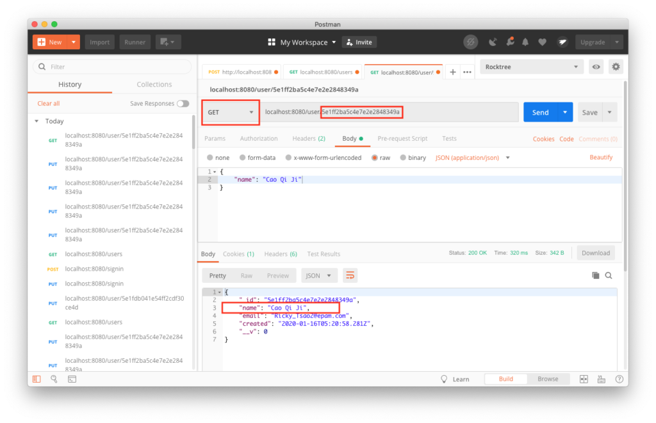
Task: Show the Raw response view
Action: (x=247, y=275)
